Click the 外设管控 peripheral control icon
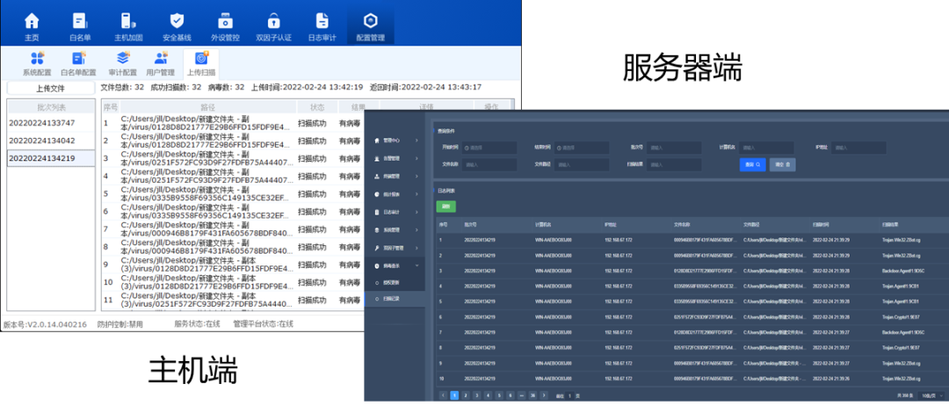949x406 pixels. pos(225,25)
